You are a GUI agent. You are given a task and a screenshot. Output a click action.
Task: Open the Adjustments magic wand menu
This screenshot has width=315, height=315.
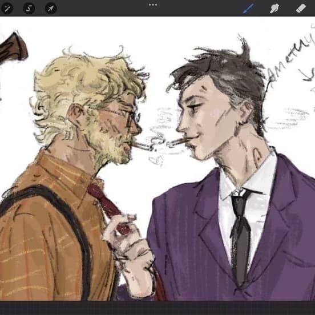click(x=7, y=9)
